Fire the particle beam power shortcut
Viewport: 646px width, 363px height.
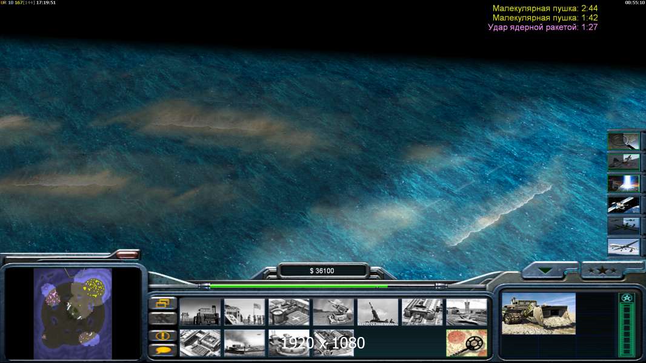point(624,183)
